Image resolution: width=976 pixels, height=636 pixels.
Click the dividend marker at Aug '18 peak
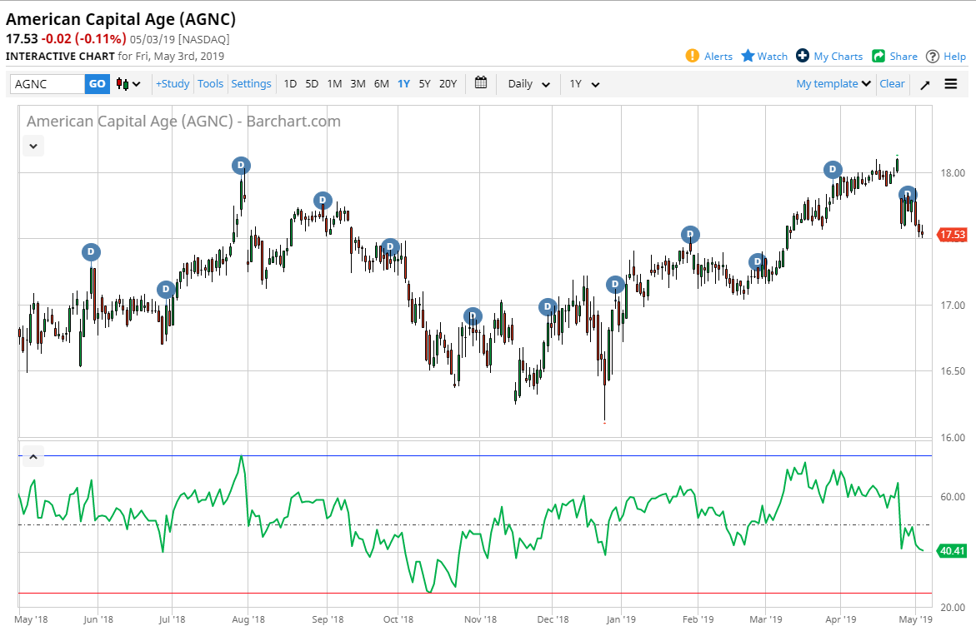pos(241,166)
